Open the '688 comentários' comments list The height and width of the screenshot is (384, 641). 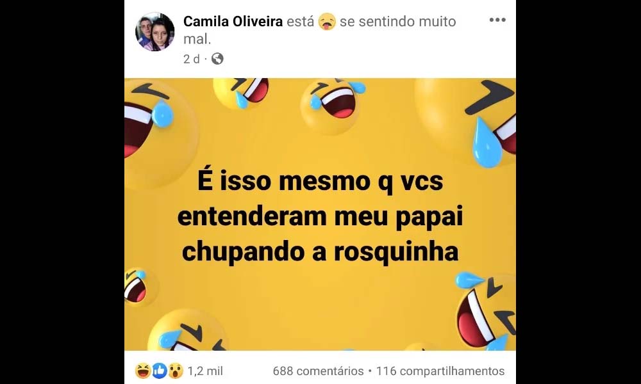tap(318, 371)
